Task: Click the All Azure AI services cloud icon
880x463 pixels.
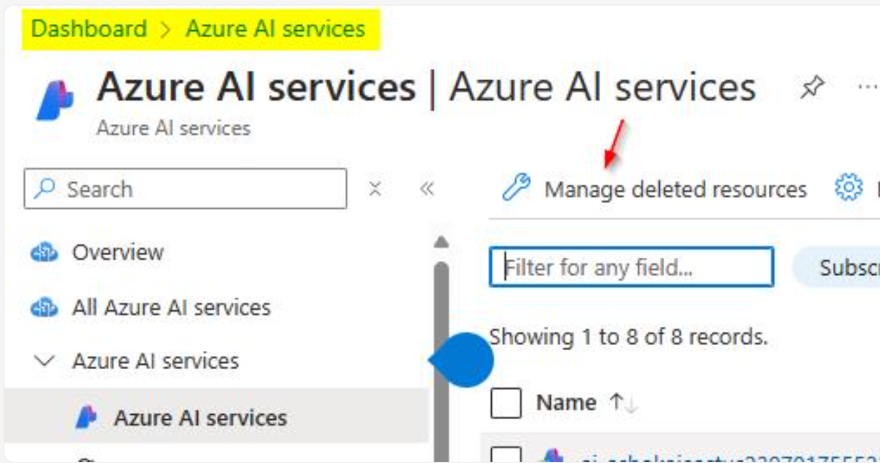Action: pos(44,308)
